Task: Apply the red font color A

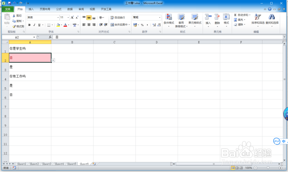Action: click(65, 25)
